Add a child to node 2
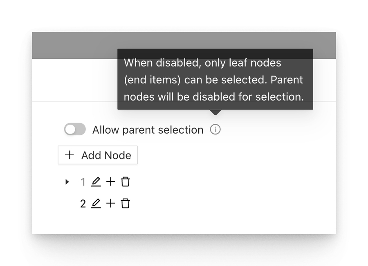This screenshot has width=368, height=266. [110, 203]
